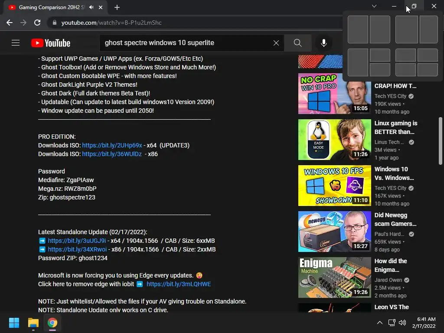Clear the YouTube search text
The width and height of the screenshot is (444, 333).
[x=276, y=43]
